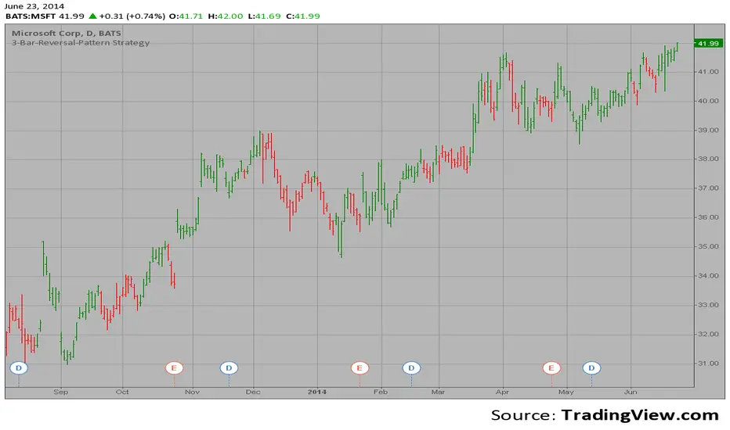Click the 38.00 price axis label
Screen dimensions: 730x430
pos(709,159)
